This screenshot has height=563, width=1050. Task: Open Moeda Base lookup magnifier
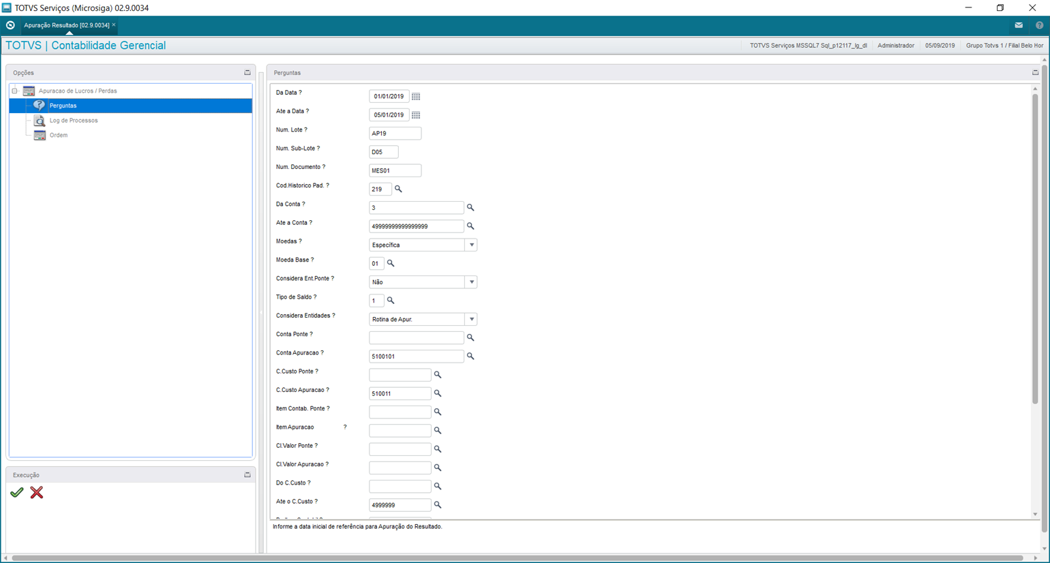point(391,263)
